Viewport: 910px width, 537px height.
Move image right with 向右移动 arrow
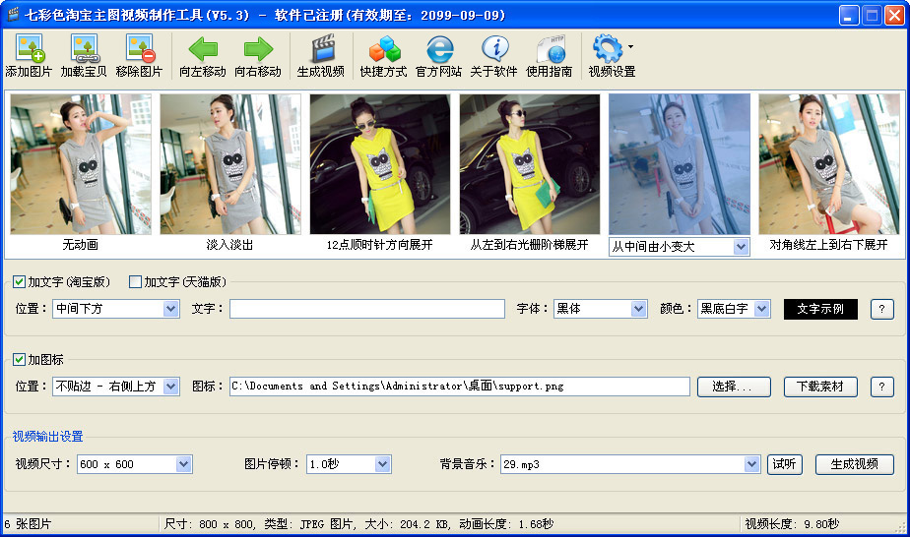click(x=258, y=49)
